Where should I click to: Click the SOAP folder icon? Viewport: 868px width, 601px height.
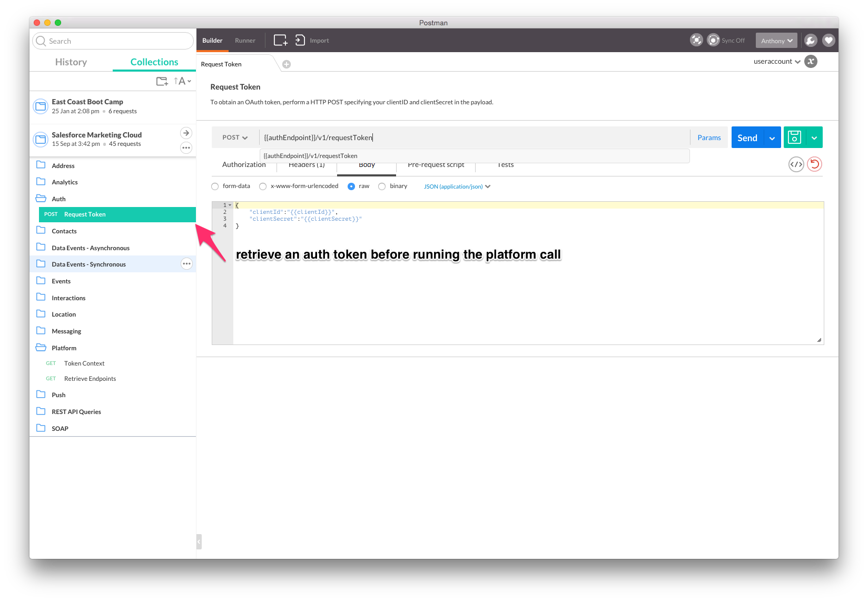click(x=41, y=428)
